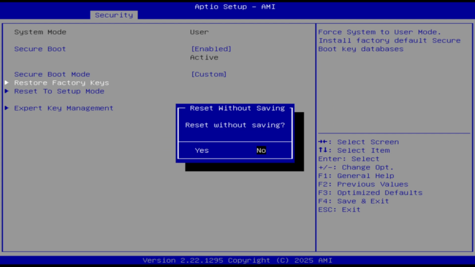Click the 'F4: Save & Exit' key hint

pyautogui.click(x=354, y=201)
